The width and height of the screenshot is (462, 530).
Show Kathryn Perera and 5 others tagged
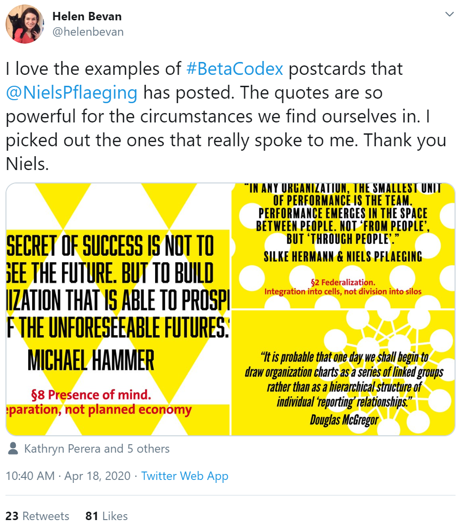(97, 449)
